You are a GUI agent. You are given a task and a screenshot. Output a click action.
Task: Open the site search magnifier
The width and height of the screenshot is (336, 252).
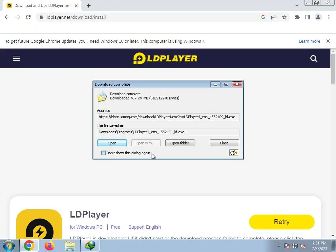coord(314,58)
